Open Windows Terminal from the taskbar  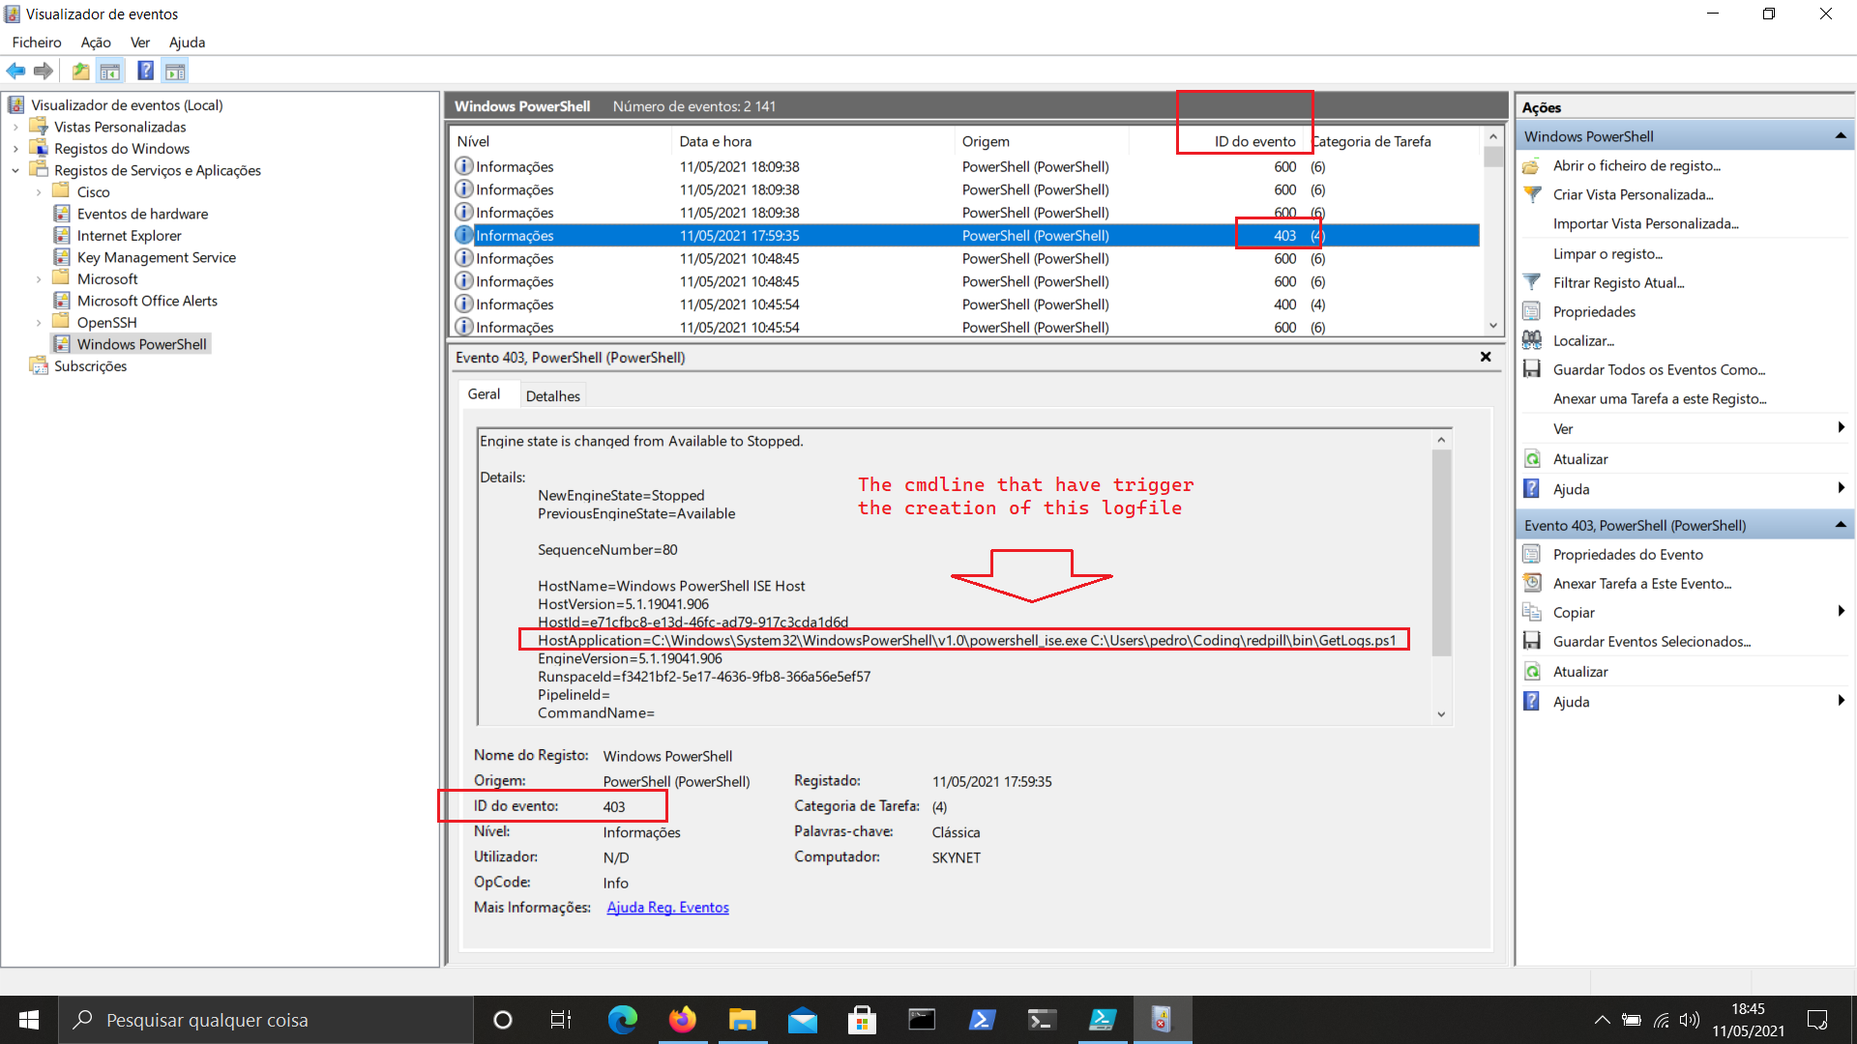[x=1042, y=1019]
